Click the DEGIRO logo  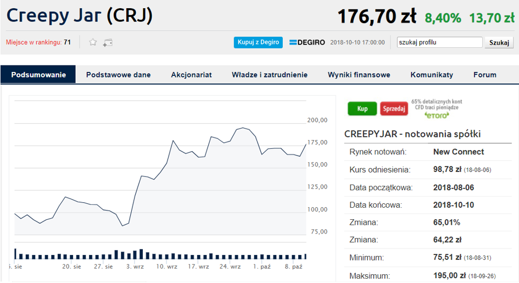[x=307, y=42]
